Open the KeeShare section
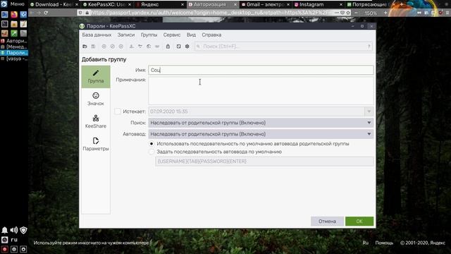 pyautogui.click(x=96, y=121)
